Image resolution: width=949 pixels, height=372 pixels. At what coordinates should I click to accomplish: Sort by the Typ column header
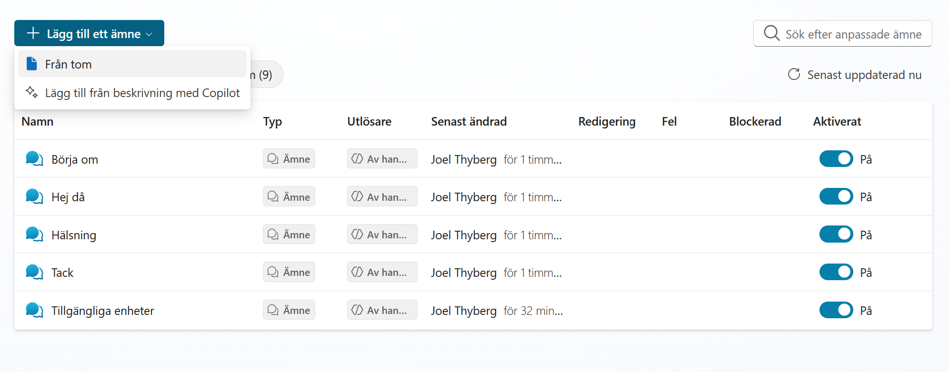point(273,121)
